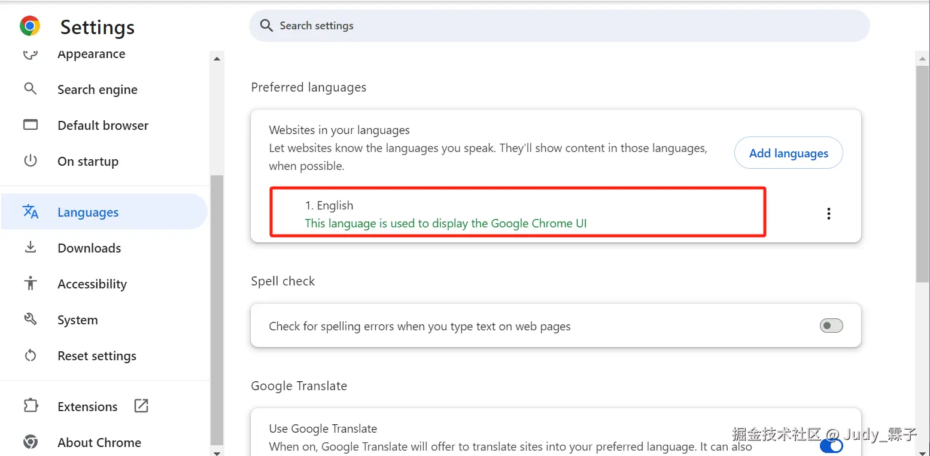Viewport: 930px width, 456px height.
Task: Toggle the spell check switch
Action: click(x=831, y=326)
